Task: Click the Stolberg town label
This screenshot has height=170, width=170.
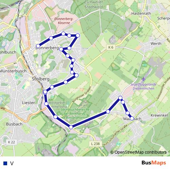Action: 41,79
